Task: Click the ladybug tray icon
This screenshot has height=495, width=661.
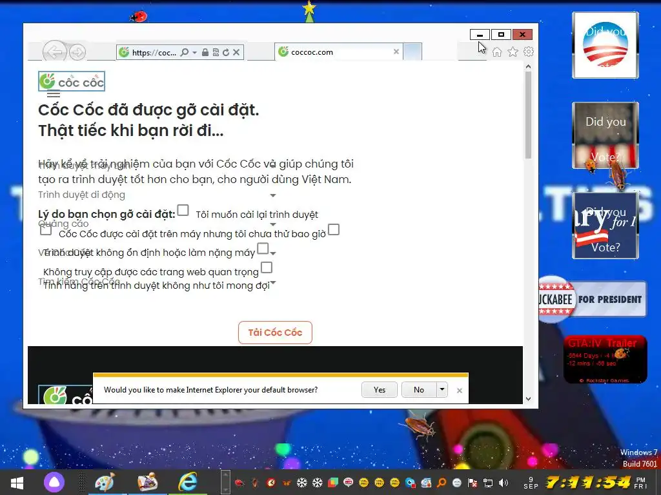Action: (x=239, y=483)
